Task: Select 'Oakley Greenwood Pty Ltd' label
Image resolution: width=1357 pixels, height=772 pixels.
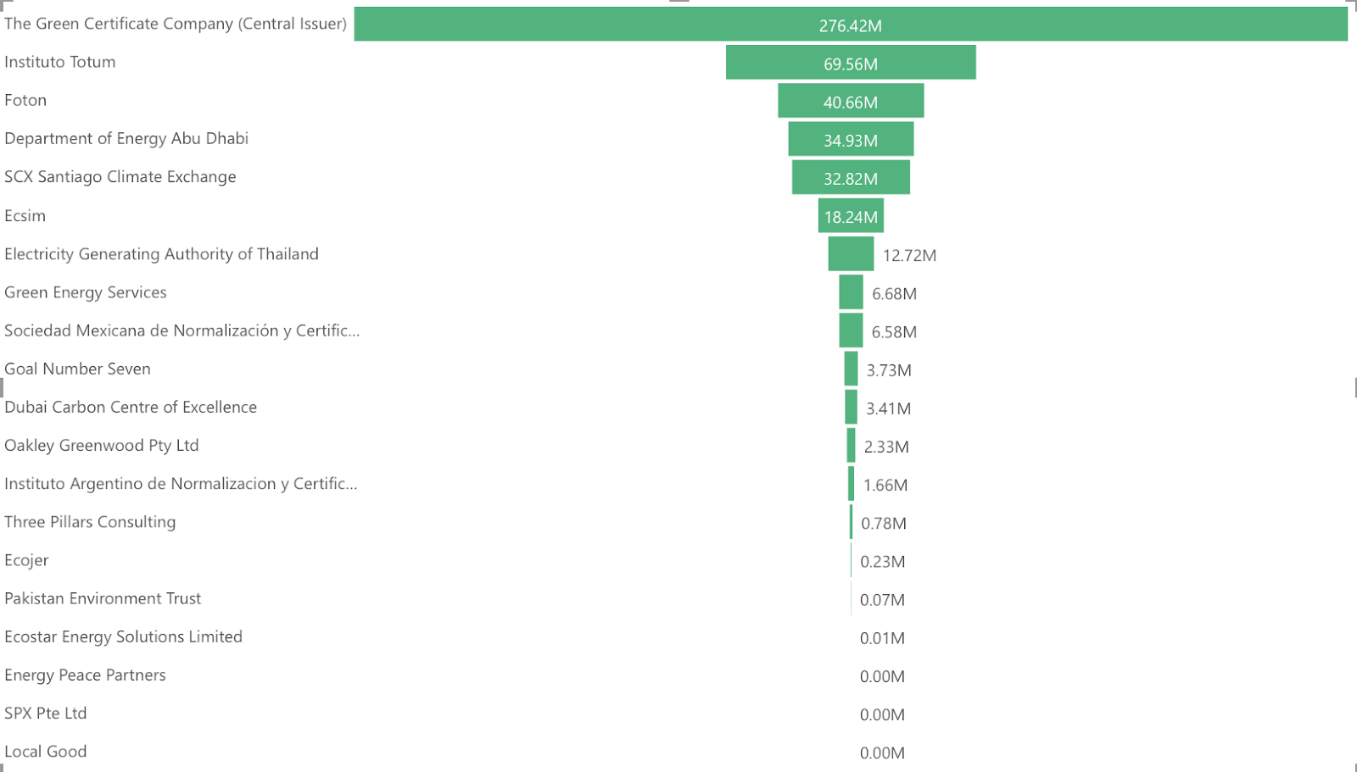Action: (x=102, y=446)
